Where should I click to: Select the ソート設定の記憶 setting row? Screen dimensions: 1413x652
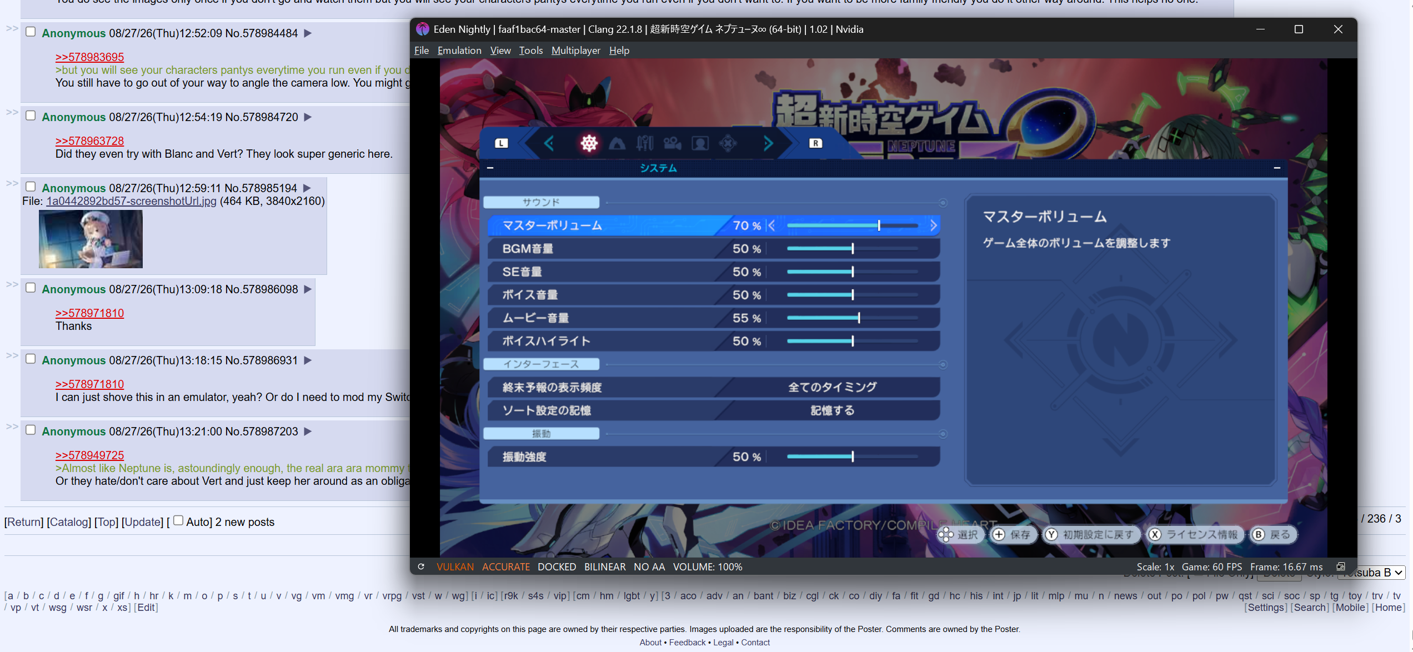pyautogui.click(x=714, y=410)
